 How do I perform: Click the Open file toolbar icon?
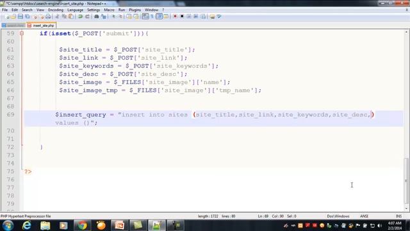13,17
